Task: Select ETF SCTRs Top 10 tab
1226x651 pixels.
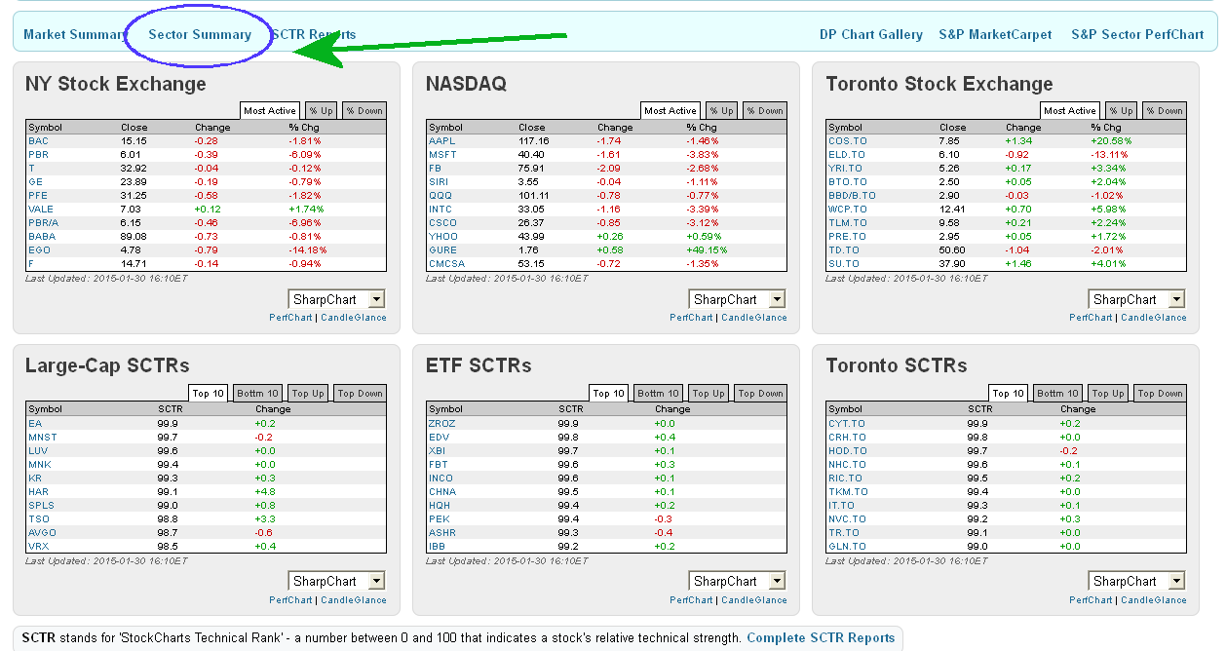Action: (x=608, y=393)
